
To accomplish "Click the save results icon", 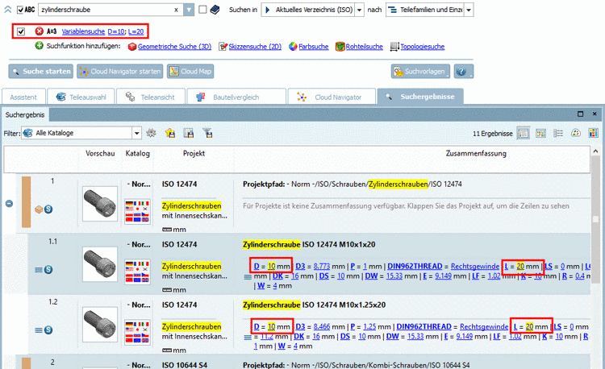I will coord(189,133).
